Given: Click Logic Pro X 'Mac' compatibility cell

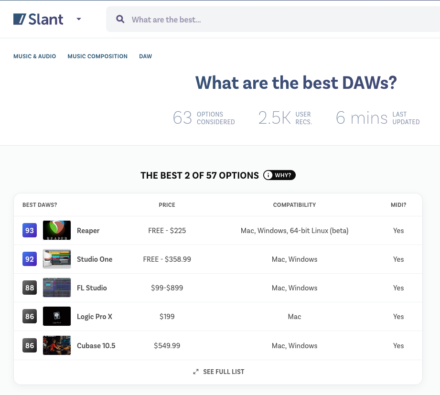Looking at the screenshot, I should tap(294, 317).
